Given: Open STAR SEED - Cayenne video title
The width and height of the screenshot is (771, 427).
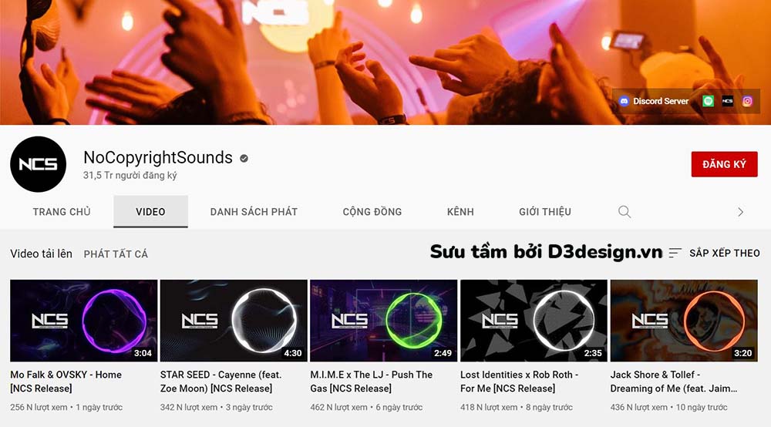Looking at the screenshot, I should (221, 382).
